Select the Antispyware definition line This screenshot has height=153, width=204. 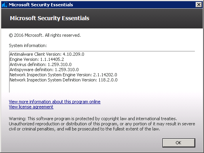point(44,70)
